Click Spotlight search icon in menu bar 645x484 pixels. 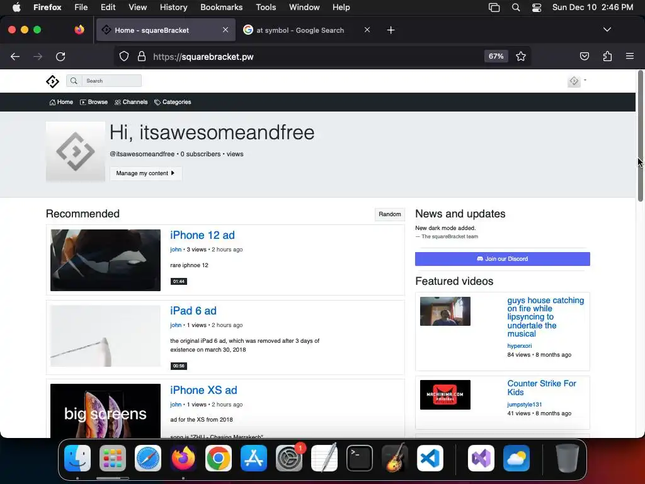(x=515, y=8)
